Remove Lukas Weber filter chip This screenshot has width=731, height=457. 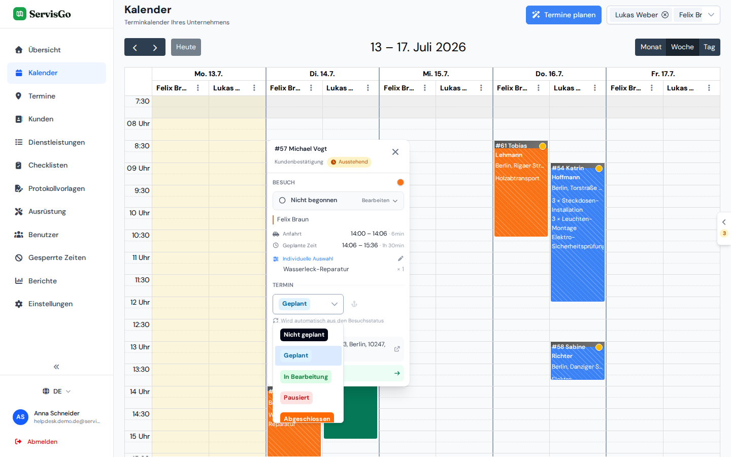(665, 15)
